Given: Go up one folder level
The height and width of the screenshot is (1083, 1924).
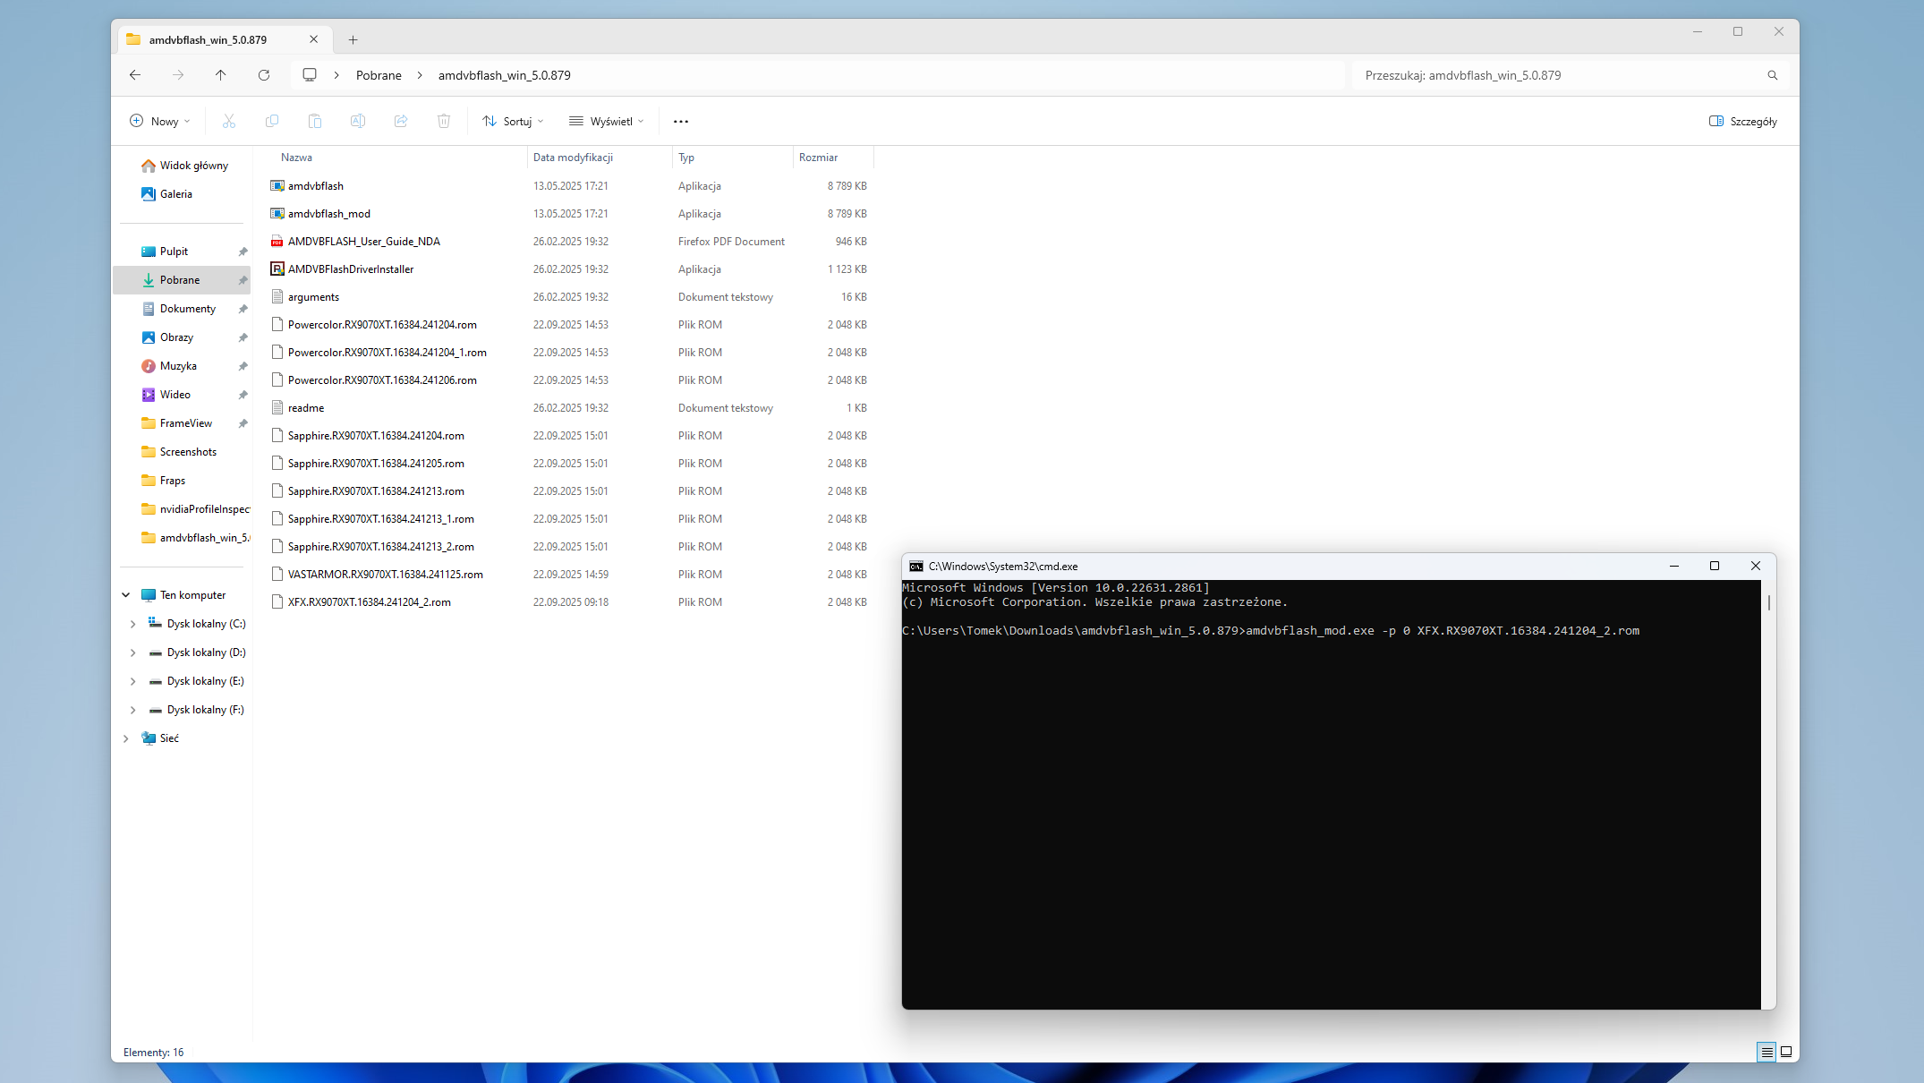Looking at the screenshot, I should click(x=221, y=75).
